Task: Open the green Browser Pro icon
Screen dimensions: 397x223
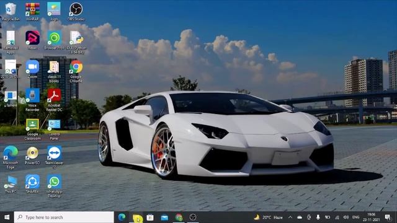Action: click(x=54, y=40)
